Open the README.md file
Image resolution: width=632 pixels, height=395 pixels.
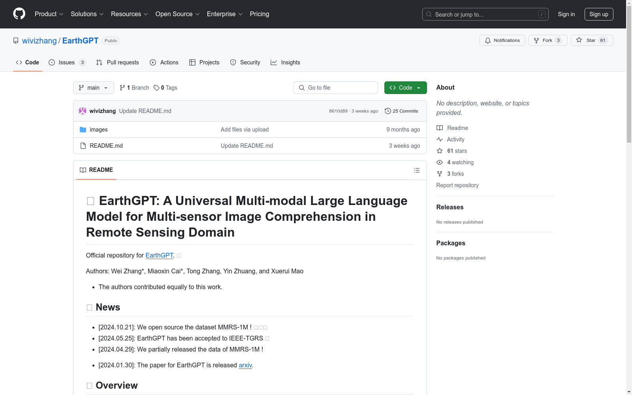coord(106,146)
